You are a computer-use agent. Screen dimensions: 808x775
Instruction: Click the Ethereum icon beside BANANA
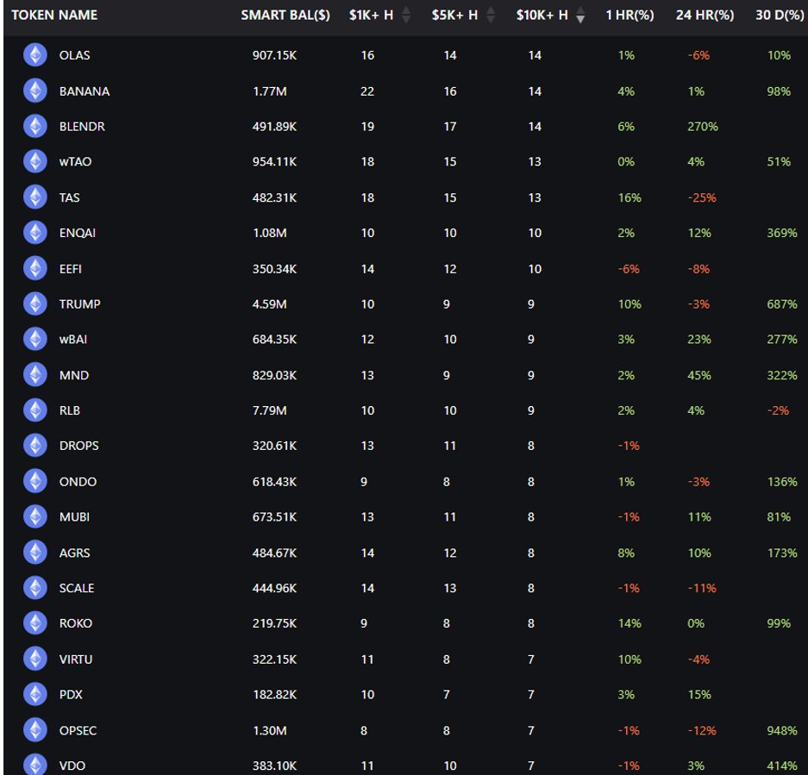(35, 91)
